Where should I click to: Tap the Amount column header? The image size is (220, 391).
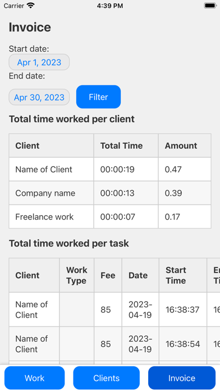tap(181, 146)
